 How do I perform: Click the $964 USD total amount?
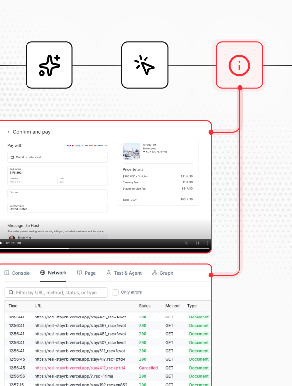pyautogui.click(x=186, y=199)
